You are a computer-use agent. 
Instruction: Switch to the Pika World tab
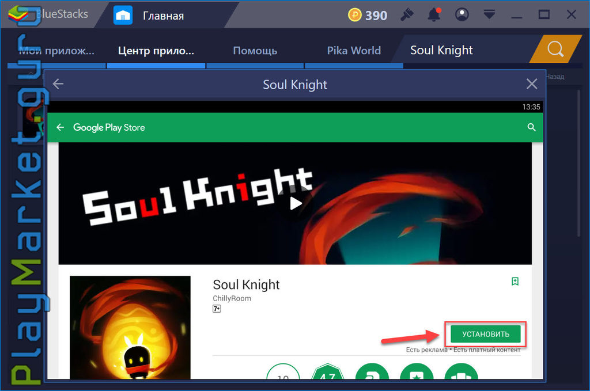coord(354,51)
